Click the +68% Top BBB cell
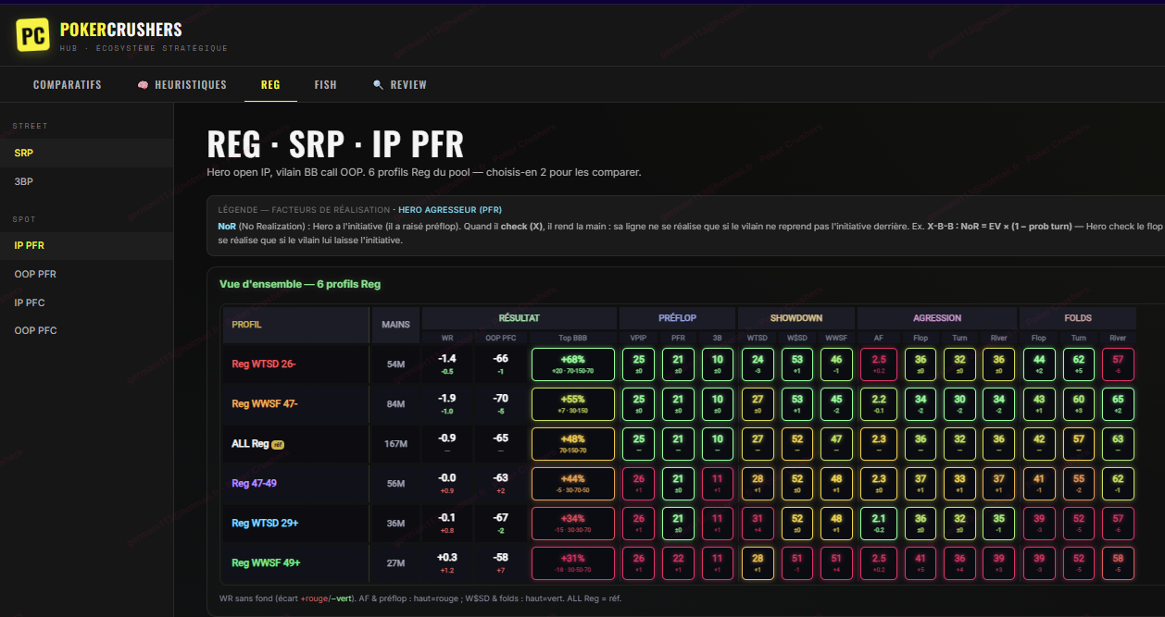Viewport: 1165px width, 617px height. pos(572,364)
